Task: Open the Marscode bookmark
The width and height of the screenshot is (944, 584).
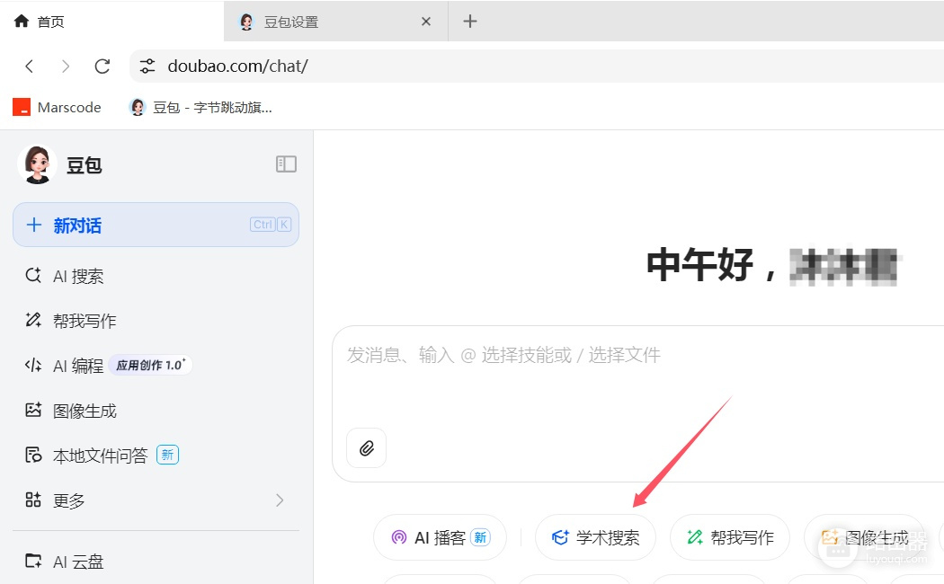Action: coord(58,108)
